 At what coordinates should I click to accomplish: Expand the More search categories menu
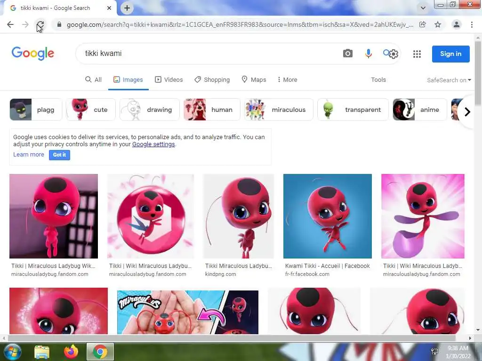(x=287, y=79)
